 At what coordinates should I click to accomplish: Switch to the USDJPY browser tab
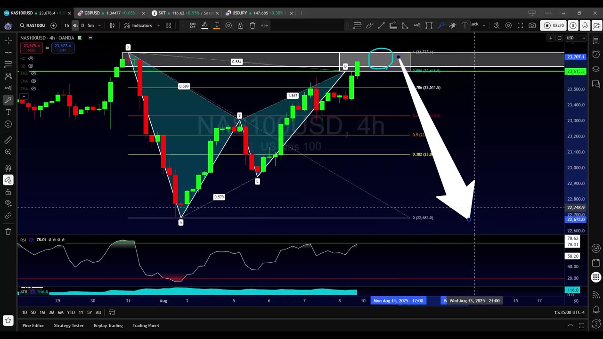point(259,13)
